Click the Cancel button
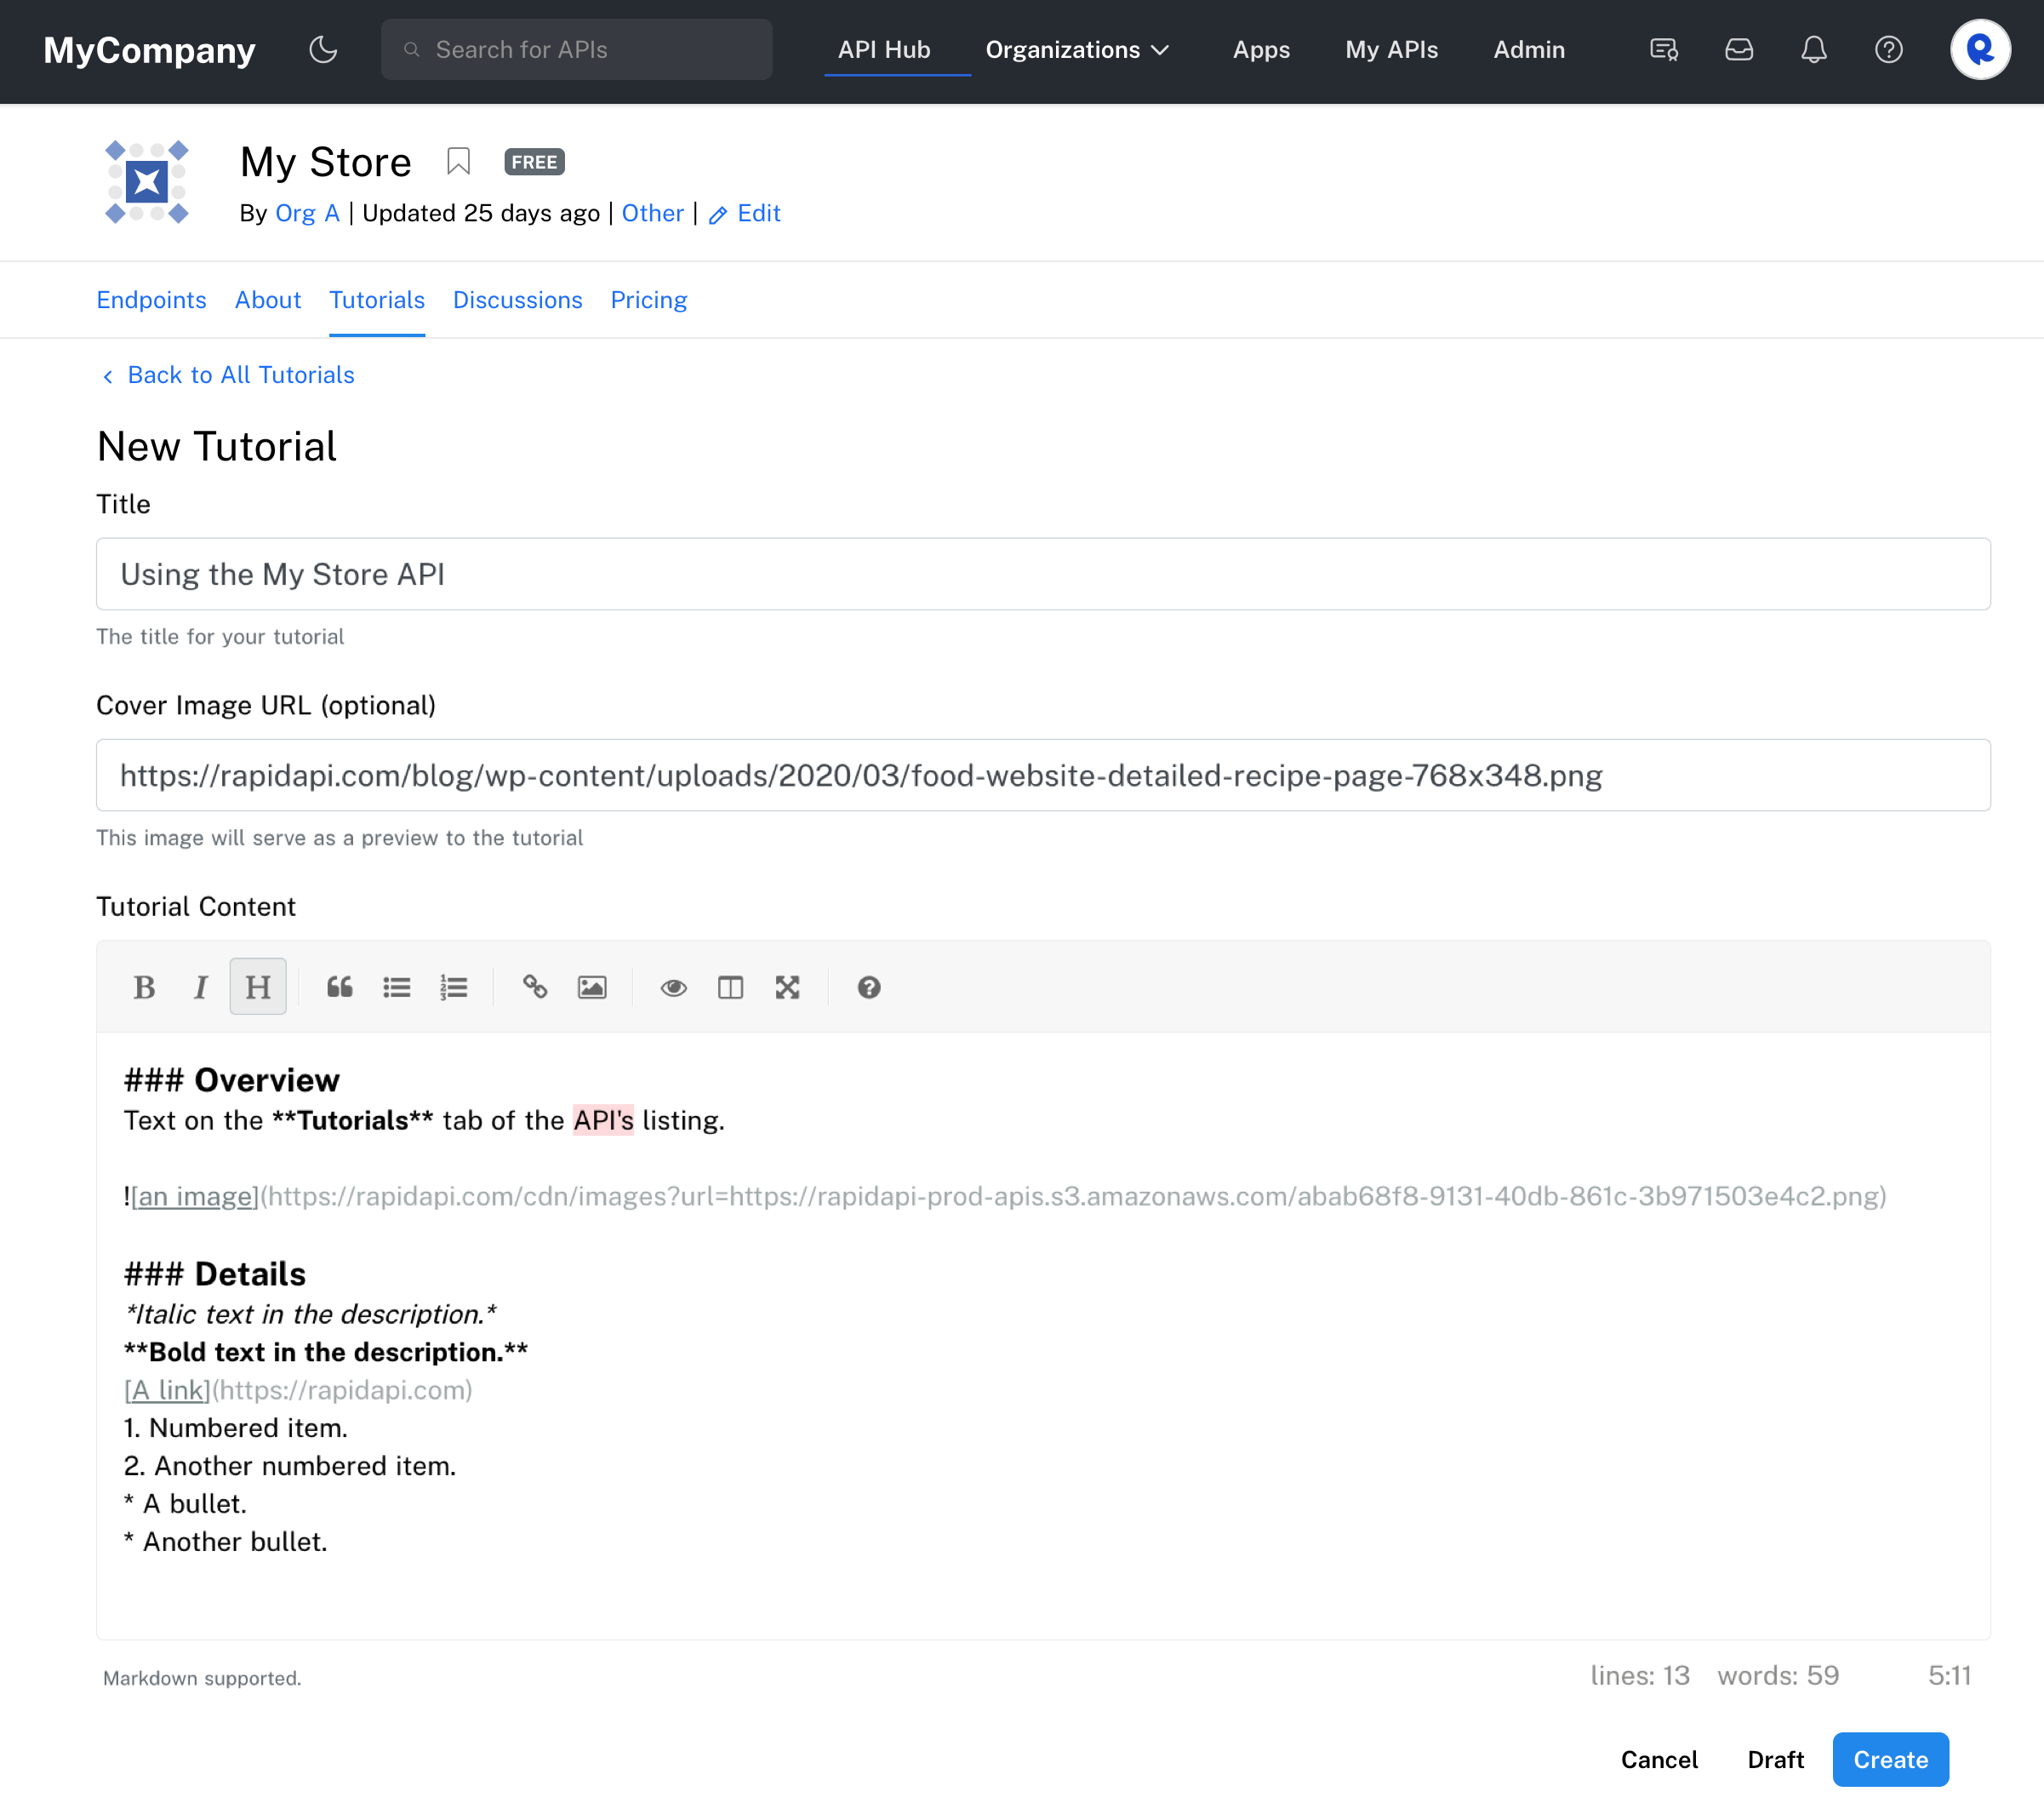Image resolution: width=2044 pixels, height=1803 pixels. (1659, 1759)
